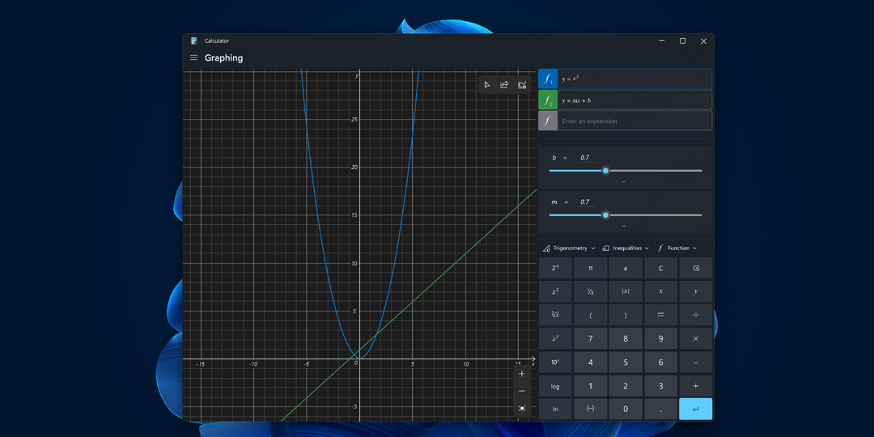Select the trace pointer tool on graph

coord(487,85)
